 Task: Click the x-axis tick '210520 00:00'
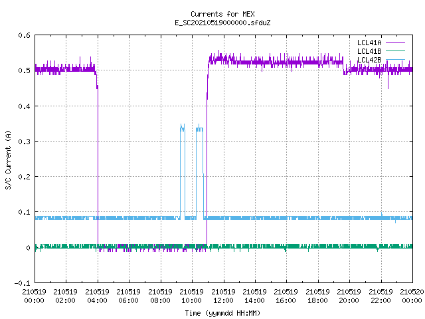pyautogui.click(x=412, y=296)
